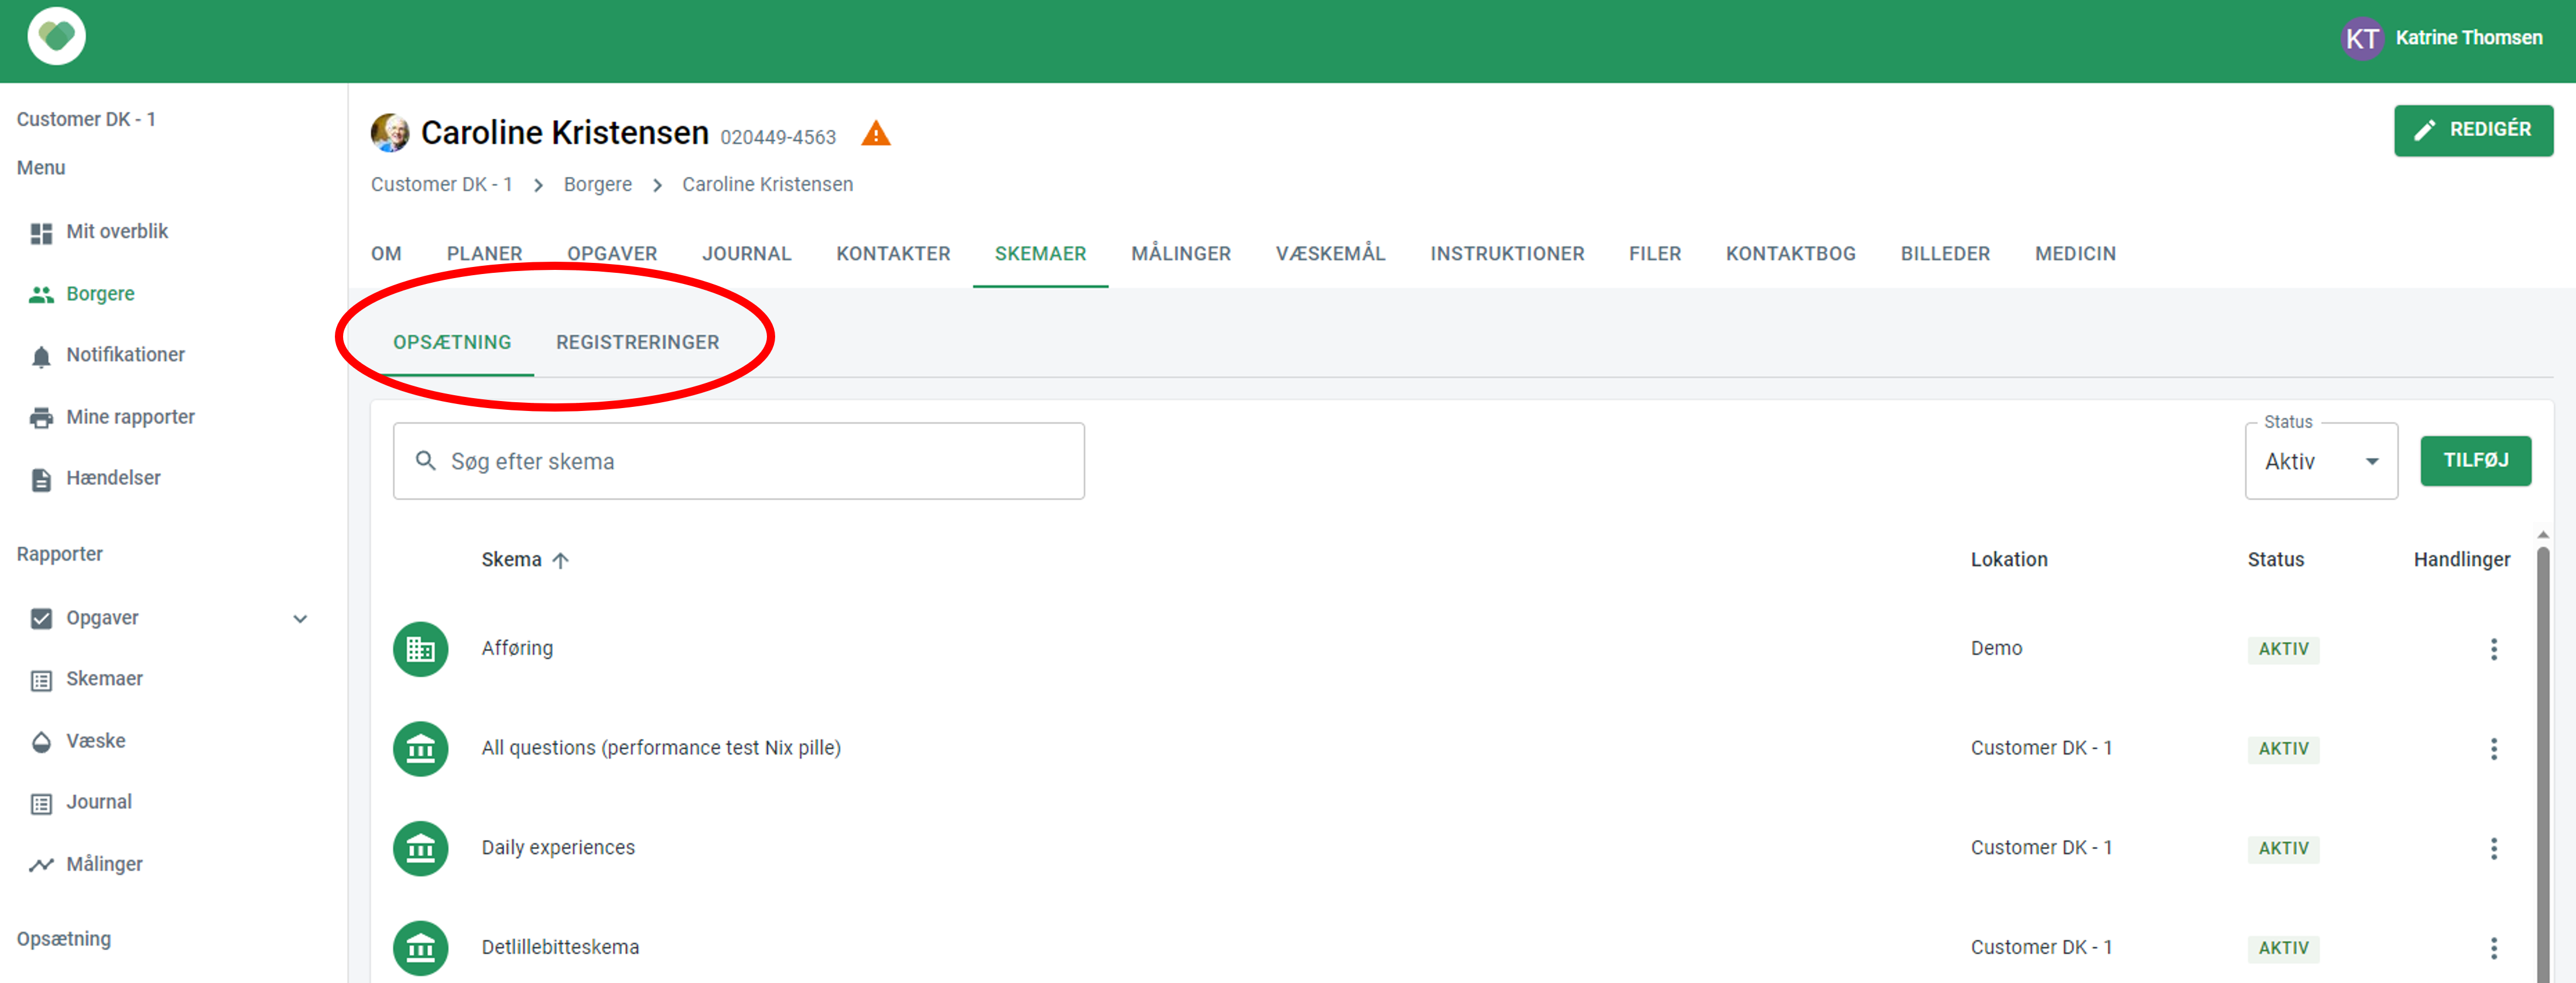Open actions menu for Afføring row
The height and width of the screenshot is (983, 2576).
pos(2493,649)
